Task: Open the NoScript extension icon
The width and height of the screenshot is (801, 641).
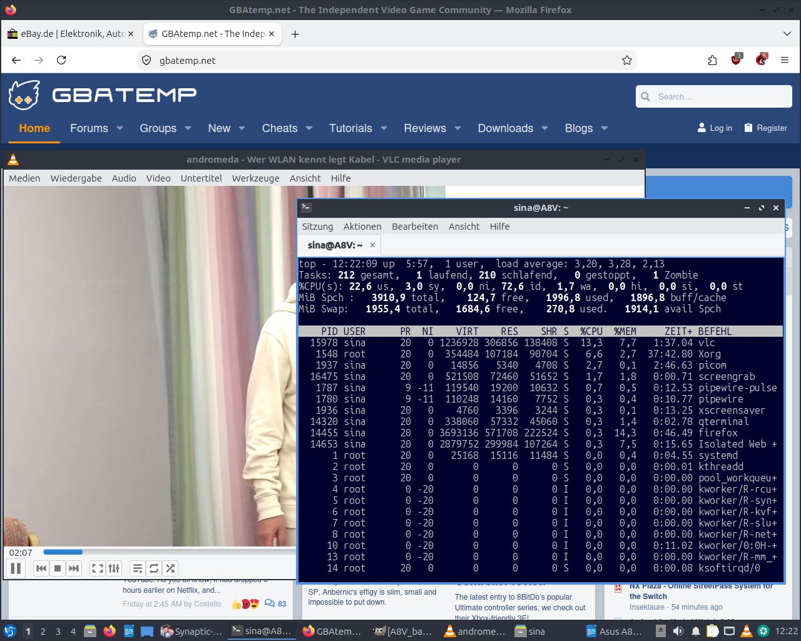Action: 761,60
